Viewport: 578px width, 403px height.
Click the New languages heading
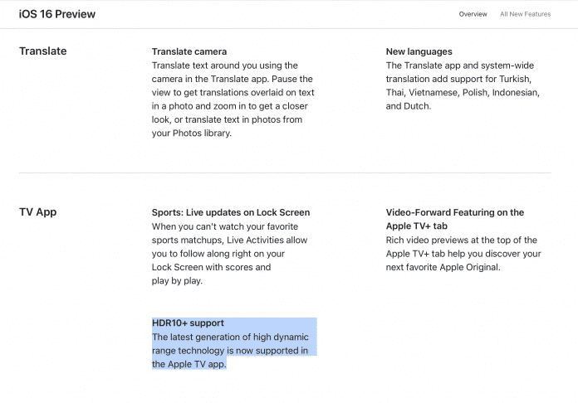(419, 51)
